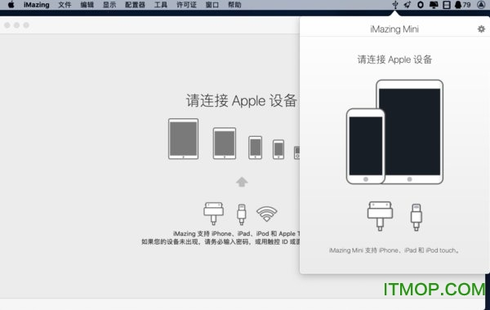This screenshot has width=490, height=310.
Task: Open the iMazing Mini settings gear
Action: (x=481, y=29)
